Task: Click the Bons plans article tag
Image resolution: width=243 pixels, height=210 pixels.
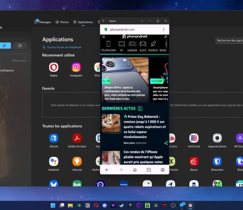Action: (x=129, y=143)
